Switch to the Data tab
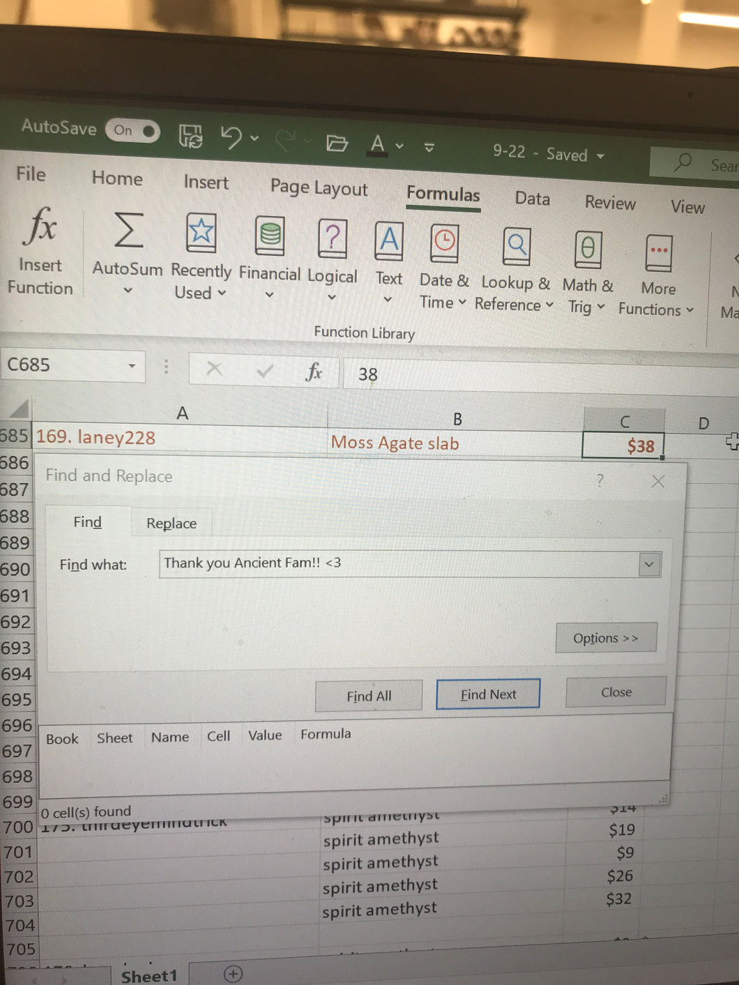Image resolution: width=739 pixels, height=985 pixels. click(533, 199)
